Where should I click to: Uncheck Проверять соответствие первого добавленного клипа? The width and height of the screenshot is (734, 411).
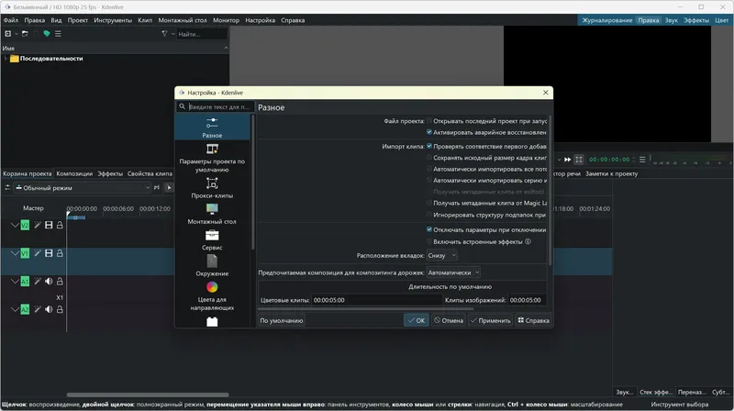(x=429, y=146)
